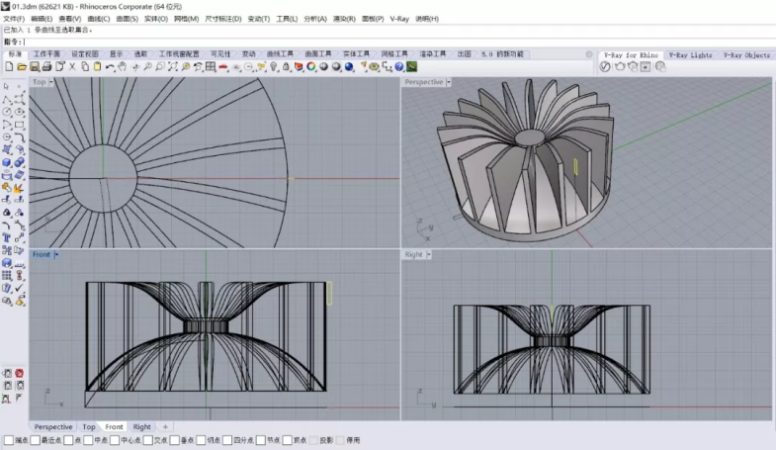The image size is (776, 450).
Task: Click the New file icon
Action: coord(8,67)
